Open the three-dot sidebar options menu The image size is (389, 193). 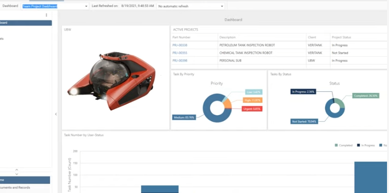click(x=46, y=15)
